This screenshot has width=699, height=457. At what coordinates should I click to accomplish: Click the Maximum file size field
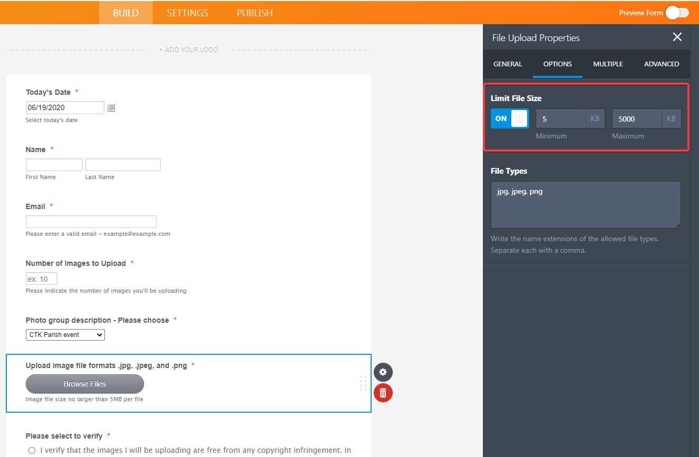[636, 119]
